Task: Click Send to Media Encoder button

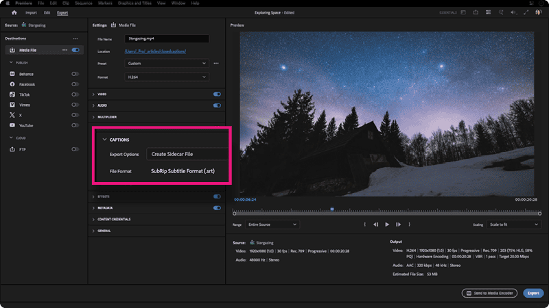Action: click(x=489, y=294)
